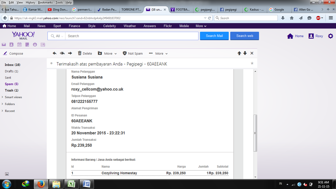Mark this message as Not Spam
This screenshot has height=189, width=336.
[x=133, y=53]
